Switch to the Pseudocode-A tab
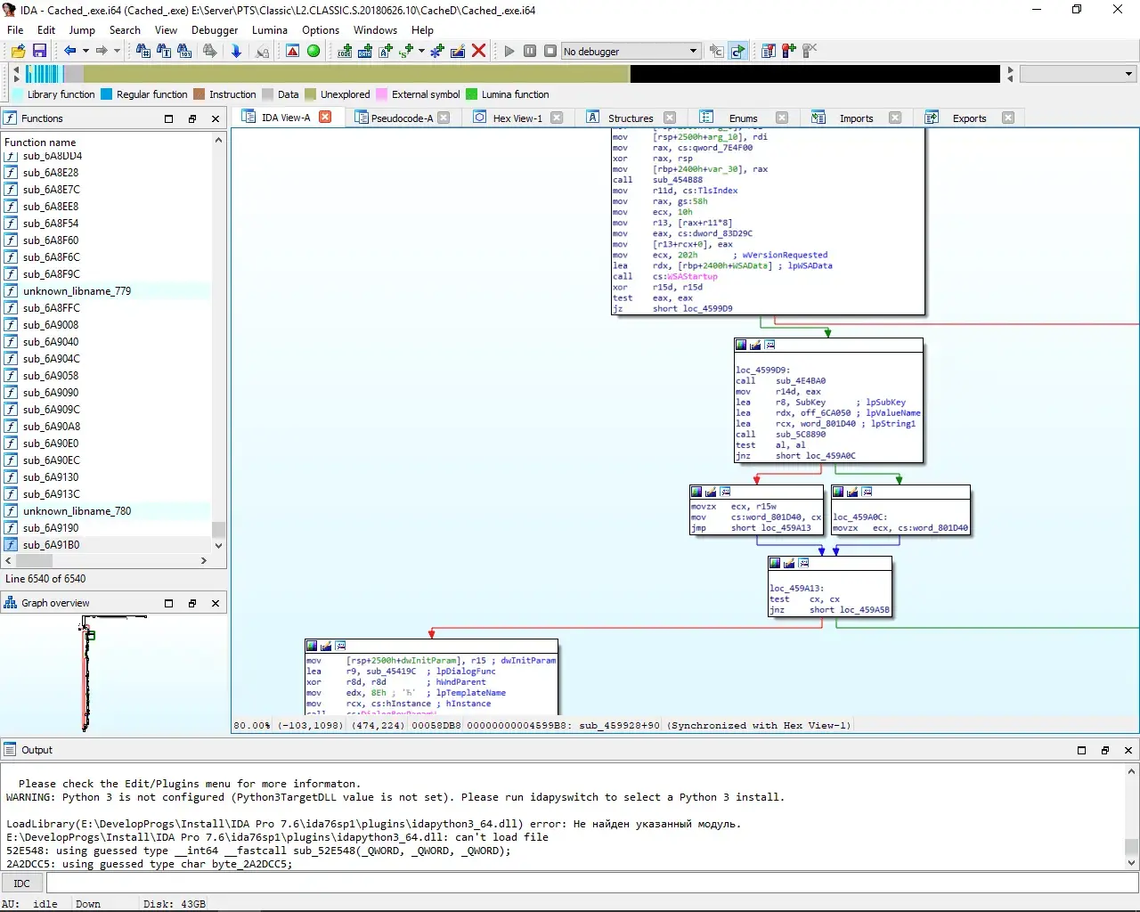The height and width of the screenshot is (912, 1140). pyautogui.click(x=402, y=118)
